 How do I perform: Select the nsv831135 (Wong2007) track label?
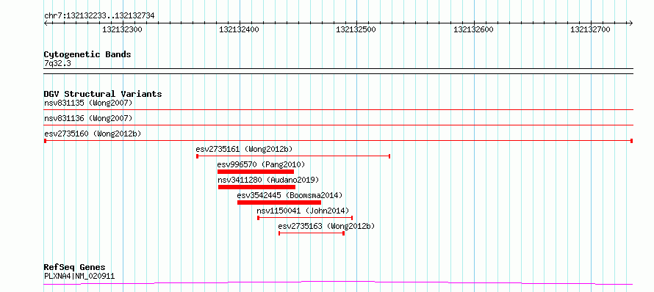click(88, 103)
